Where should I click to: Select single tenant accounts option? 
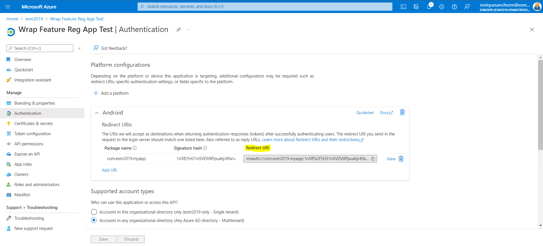click(x=94, y=212)
